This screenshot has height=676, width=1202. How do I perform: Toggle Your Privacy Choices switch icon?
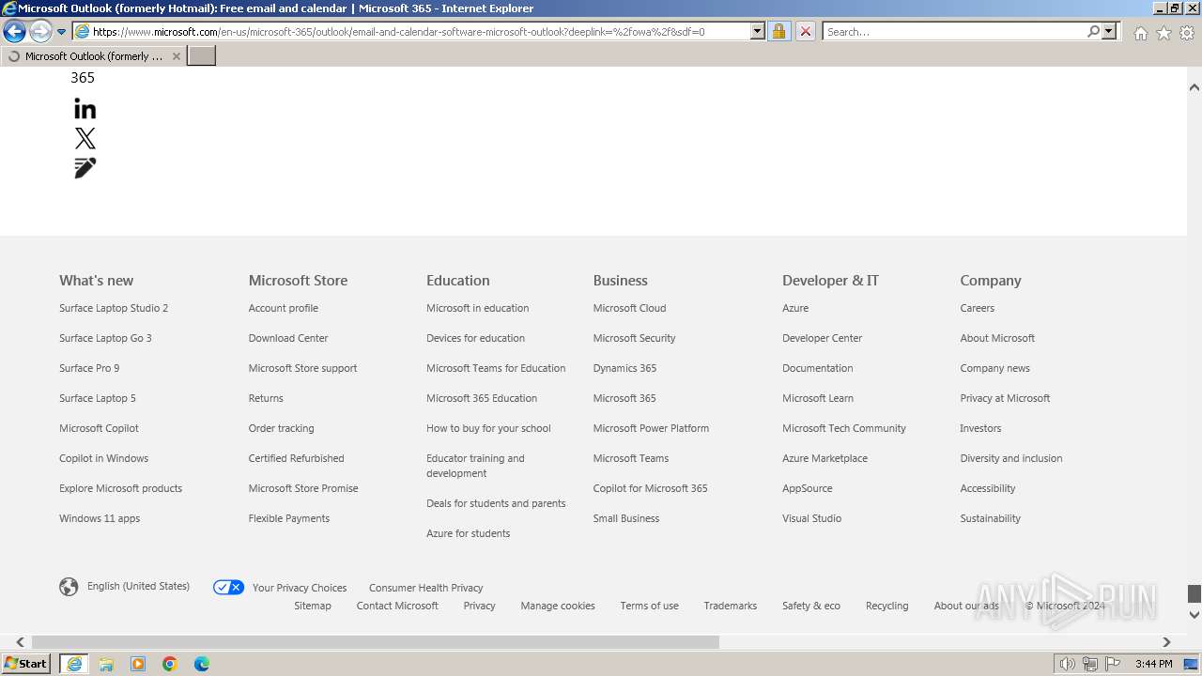(228, 588)
